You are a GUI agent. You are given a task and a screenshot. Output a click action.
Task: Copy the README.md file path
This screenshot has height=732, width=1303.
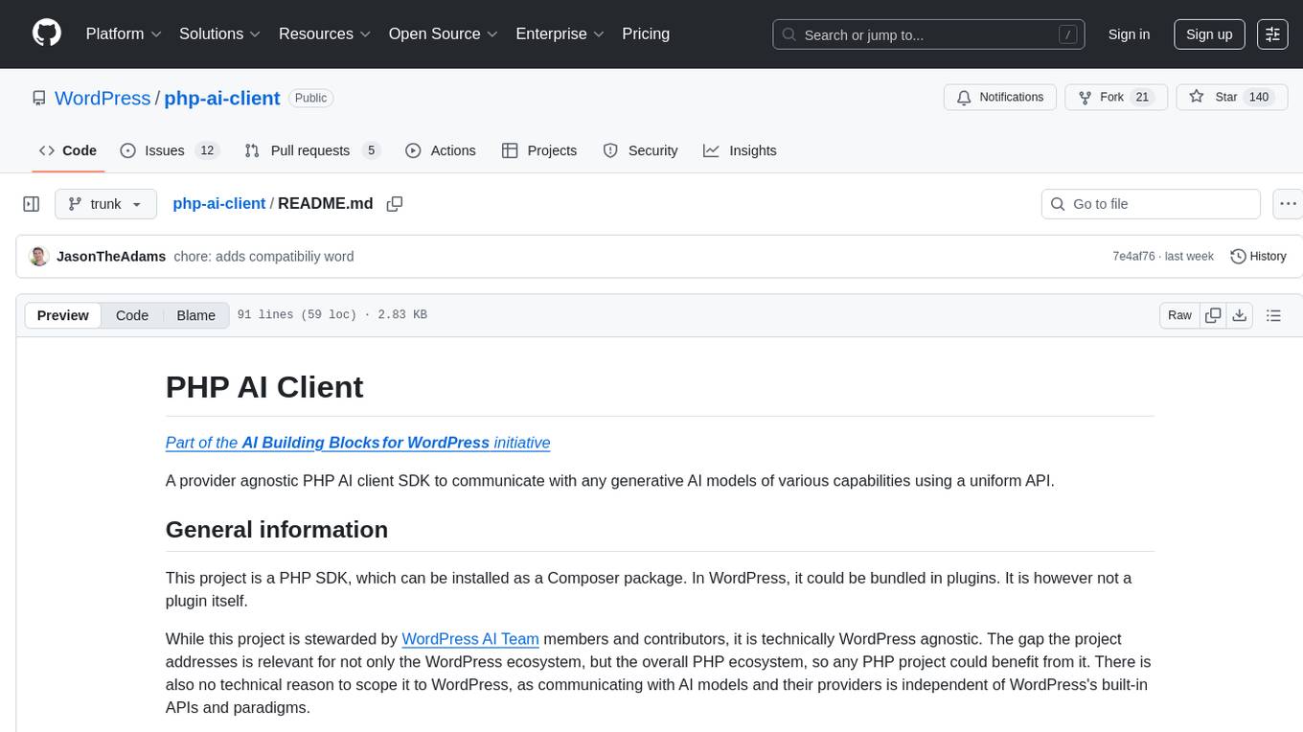click(394, 204)
